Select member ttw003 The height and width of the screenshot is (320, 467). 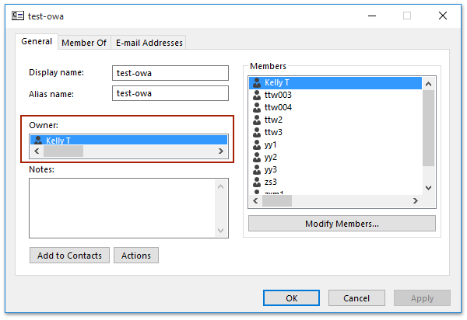[x=335, y=95]
